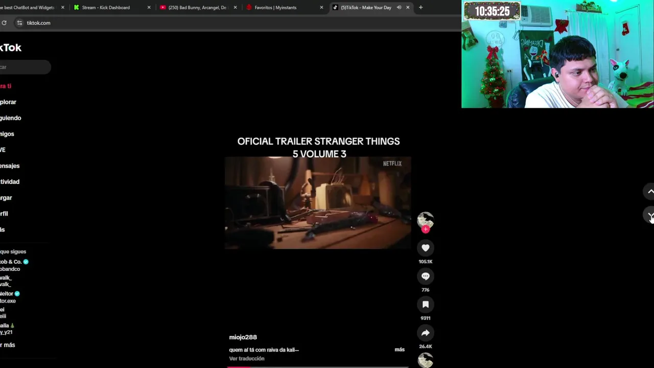Click the 105.1K likes count
Viewport: 654px width, 368px height.
(x=425, y=262)
